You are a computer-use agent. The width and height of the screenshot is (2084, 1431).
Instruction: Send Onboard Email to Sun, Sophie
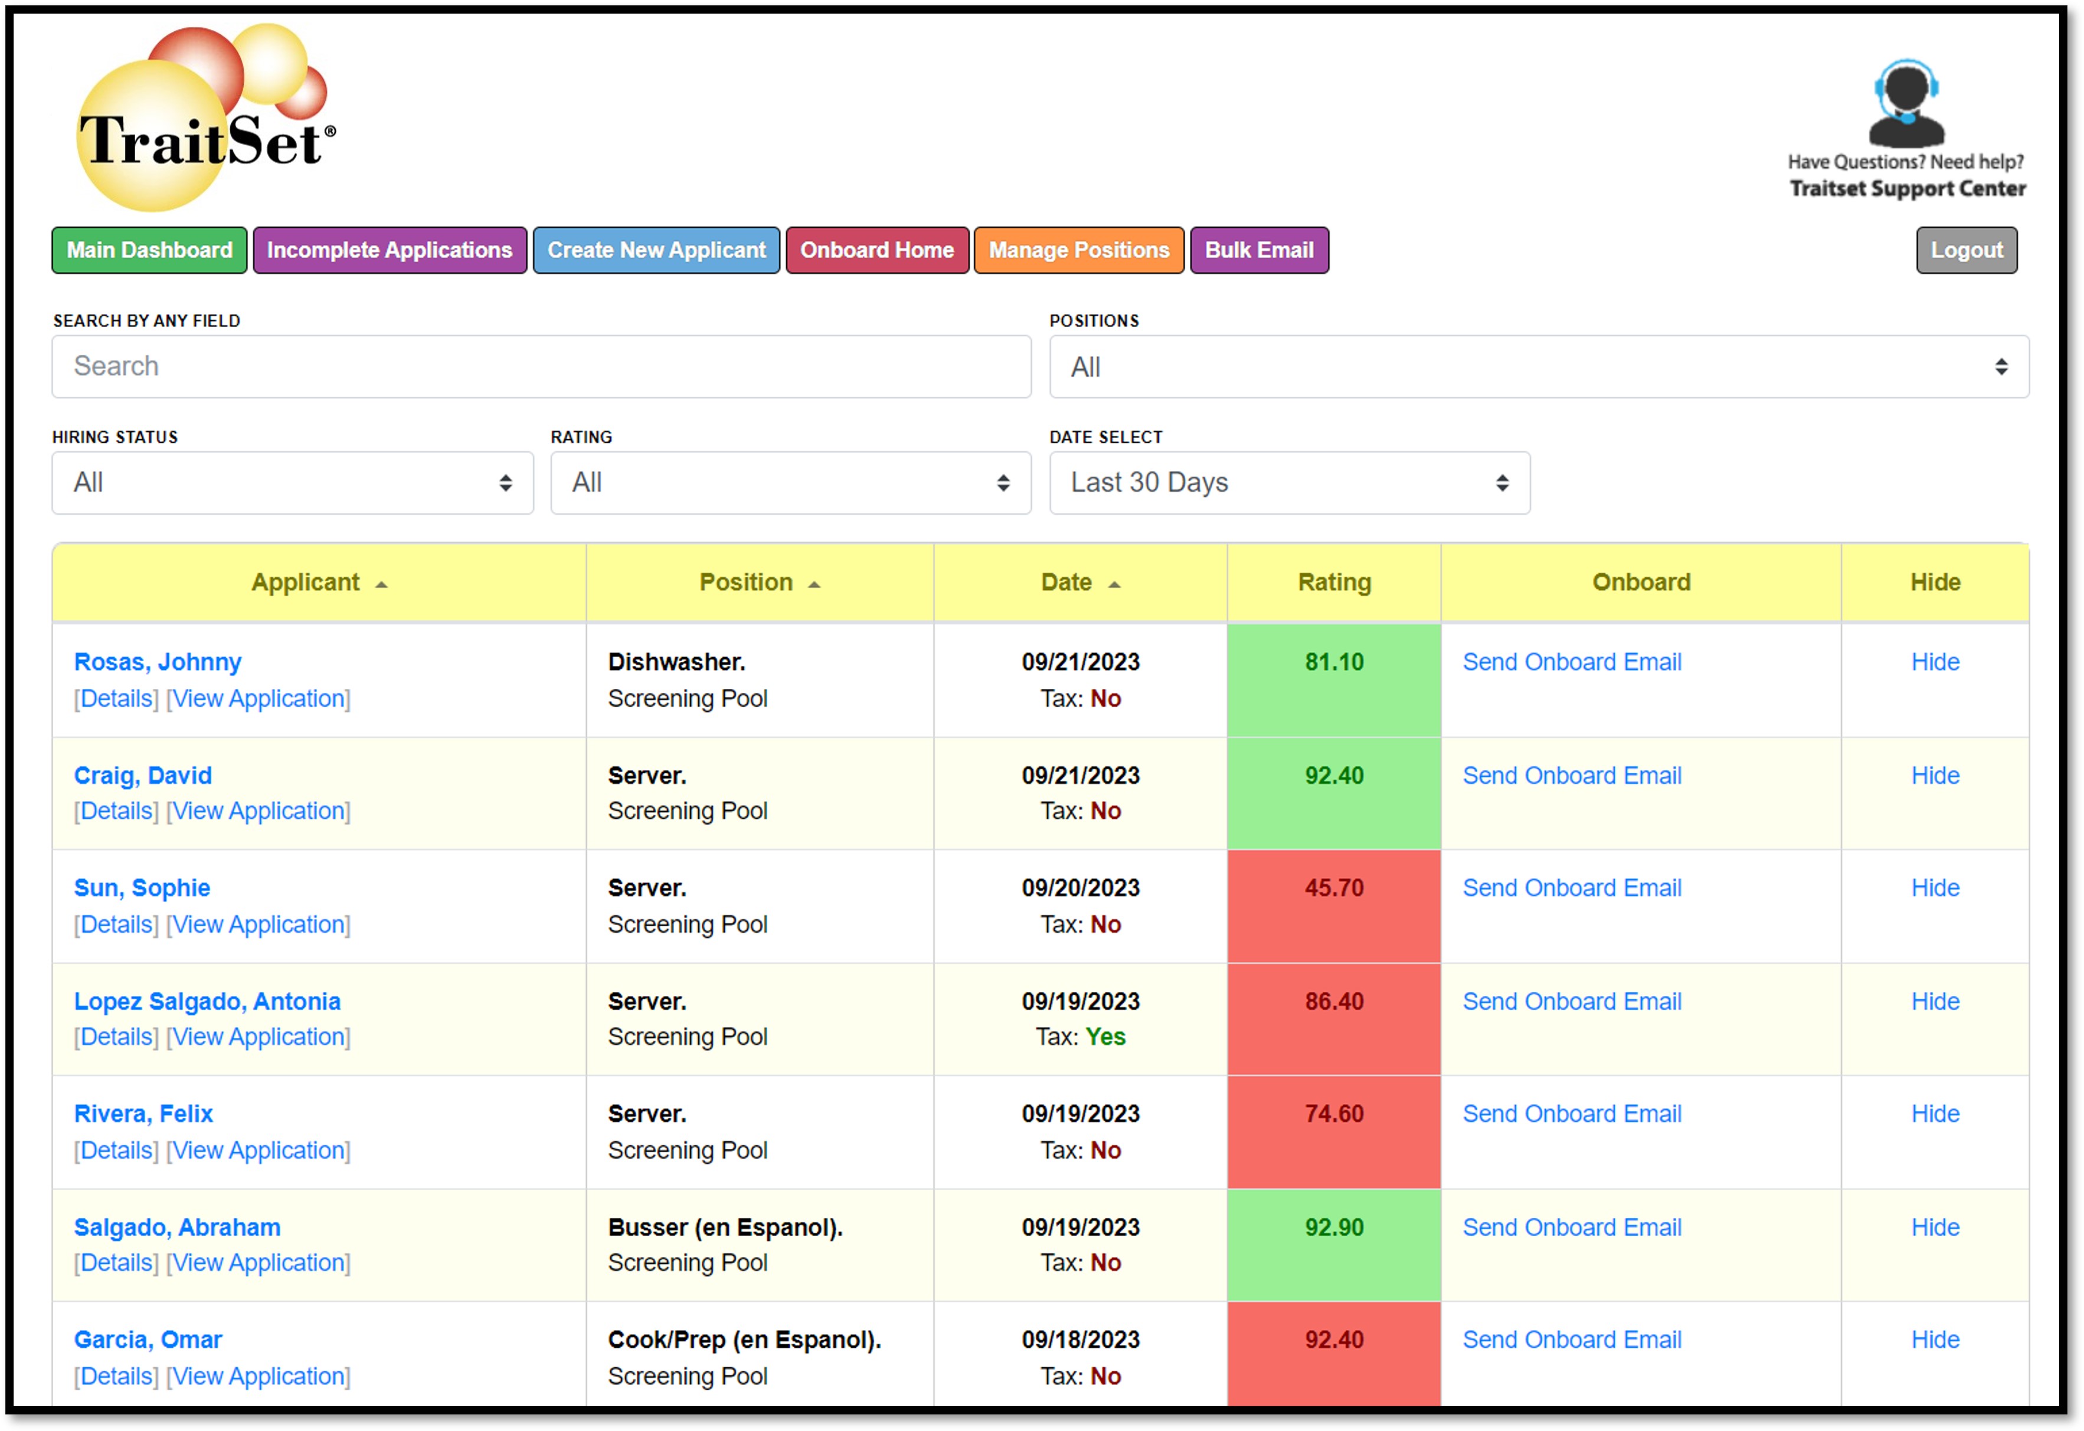[x=1571, y=888]
